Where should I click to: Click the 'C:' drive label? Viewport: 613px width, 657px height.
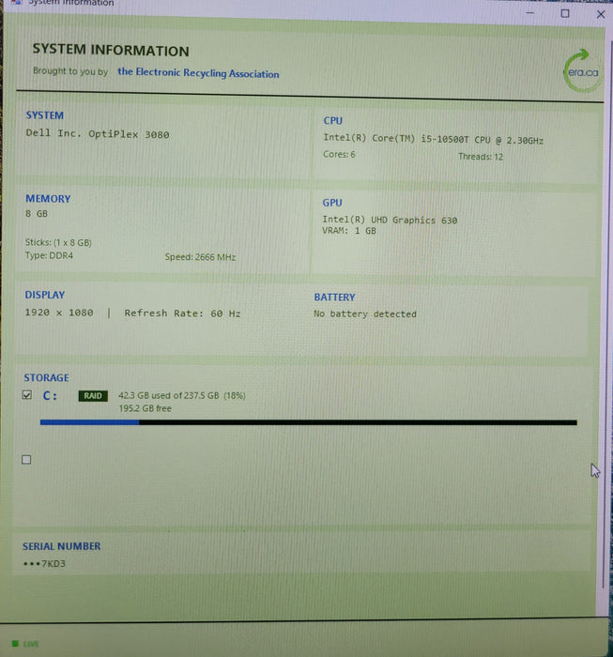click(x=50, y=395)
